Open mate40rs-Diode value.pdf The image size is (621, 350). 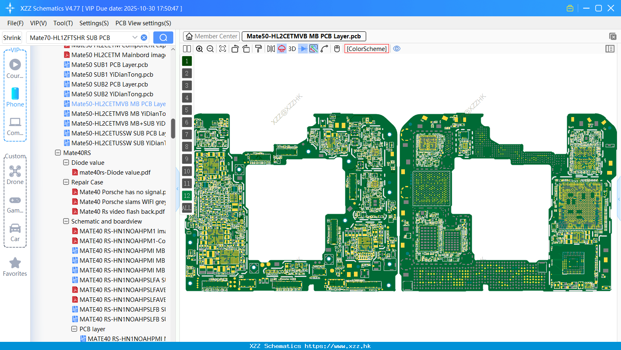click(115, 172)
